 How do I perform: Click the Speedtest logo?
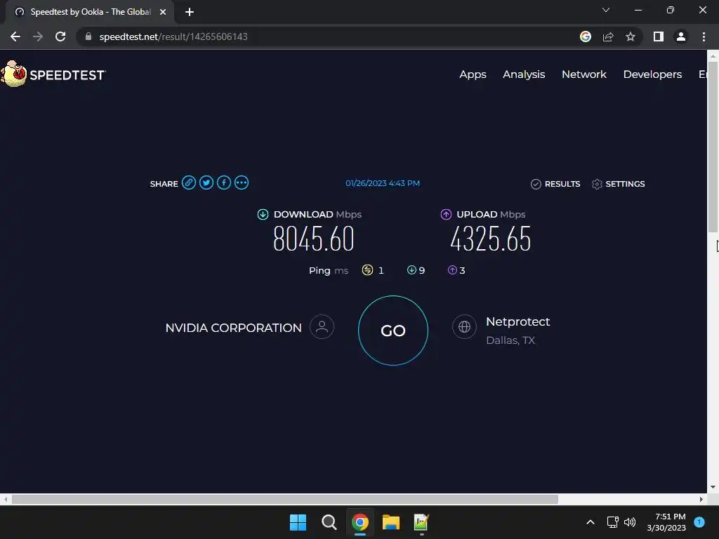click(x=53, y=74)
